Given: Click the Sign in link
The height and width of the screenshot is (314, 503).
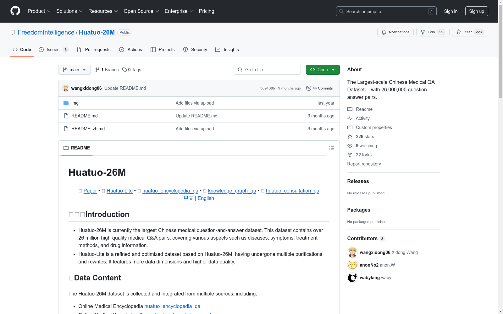Looking at the screenshot, I should click(x=451, y=11).
